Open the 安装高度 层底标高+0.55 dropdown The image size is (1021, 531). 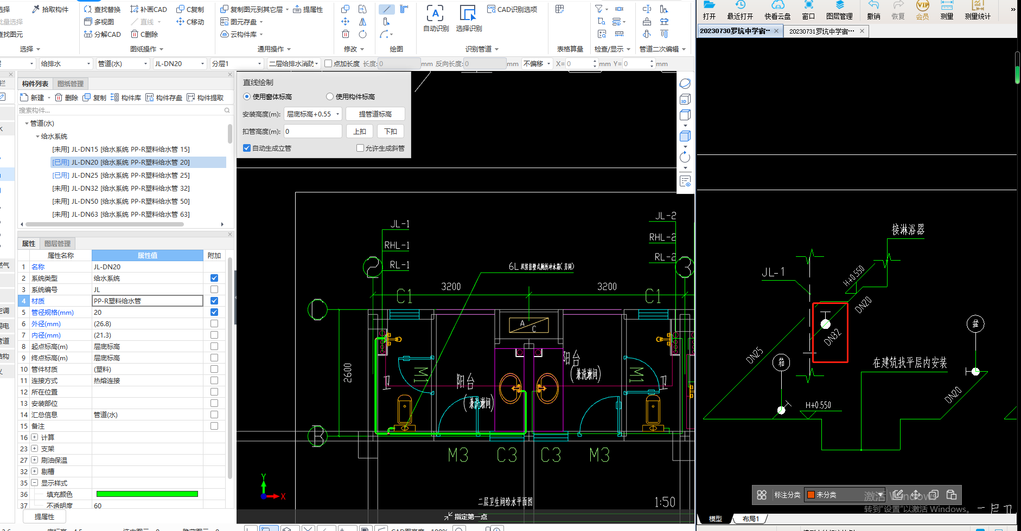tap(313, 114)
